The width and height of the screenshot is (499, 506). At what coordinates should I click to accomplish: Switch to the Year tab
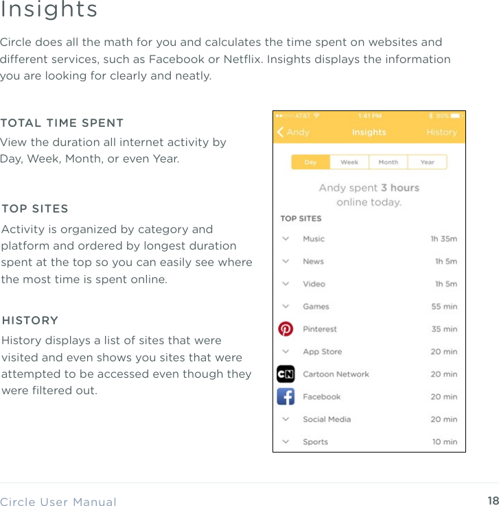point(427,162)
